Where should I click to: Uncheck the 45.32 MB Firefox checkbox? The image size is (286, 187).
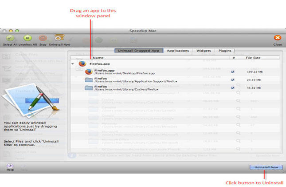[232, 88]
